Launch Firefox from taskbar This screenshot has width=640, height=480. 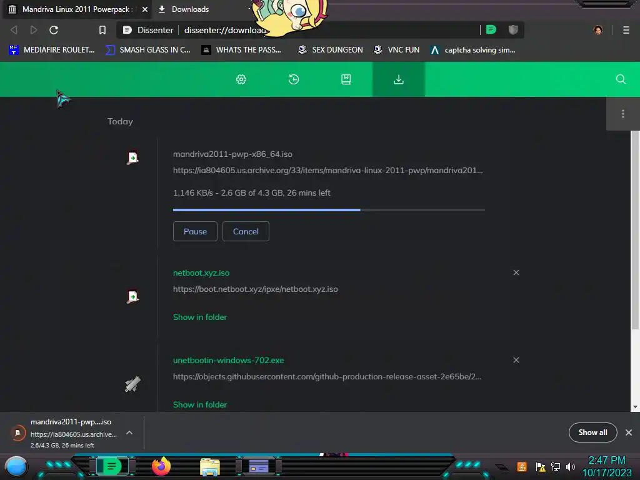tap(161, 466)
